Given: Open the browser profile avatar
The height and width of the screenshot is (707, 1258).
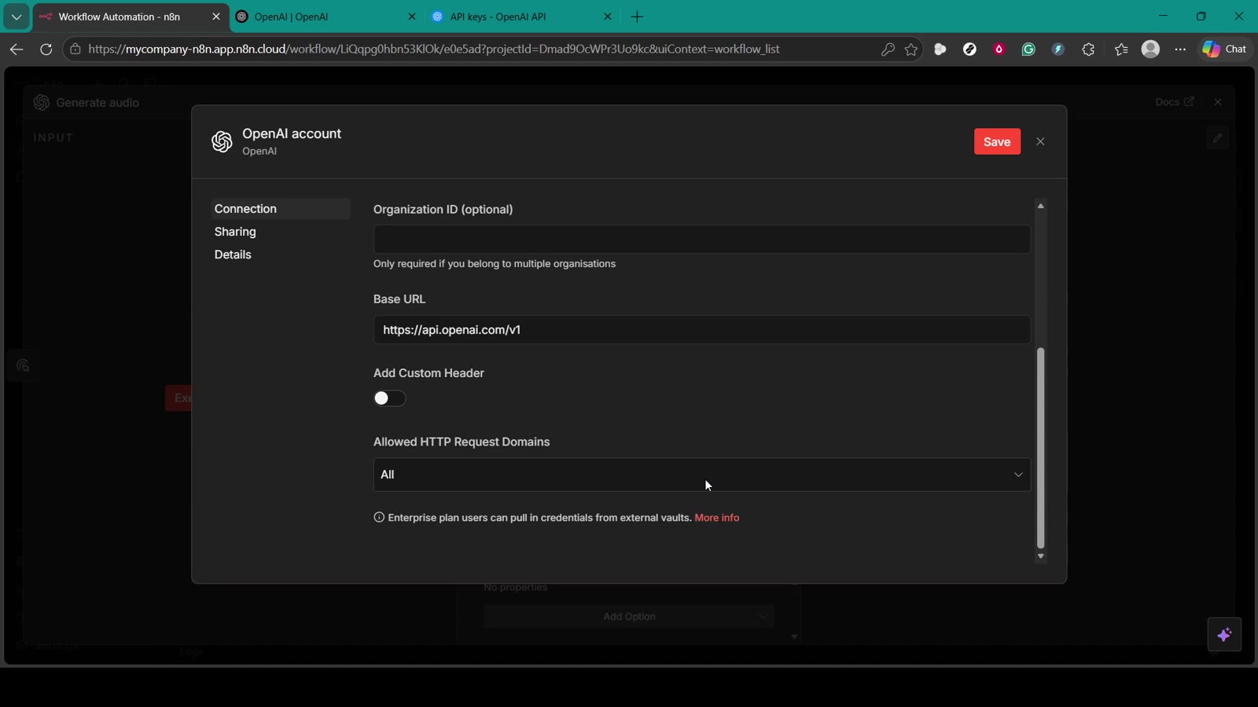Looking at the screenshot, I should (x=1150, y=49).
